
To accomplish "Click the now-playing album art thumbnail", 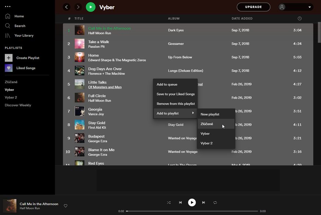I will (x=10, y=205).
